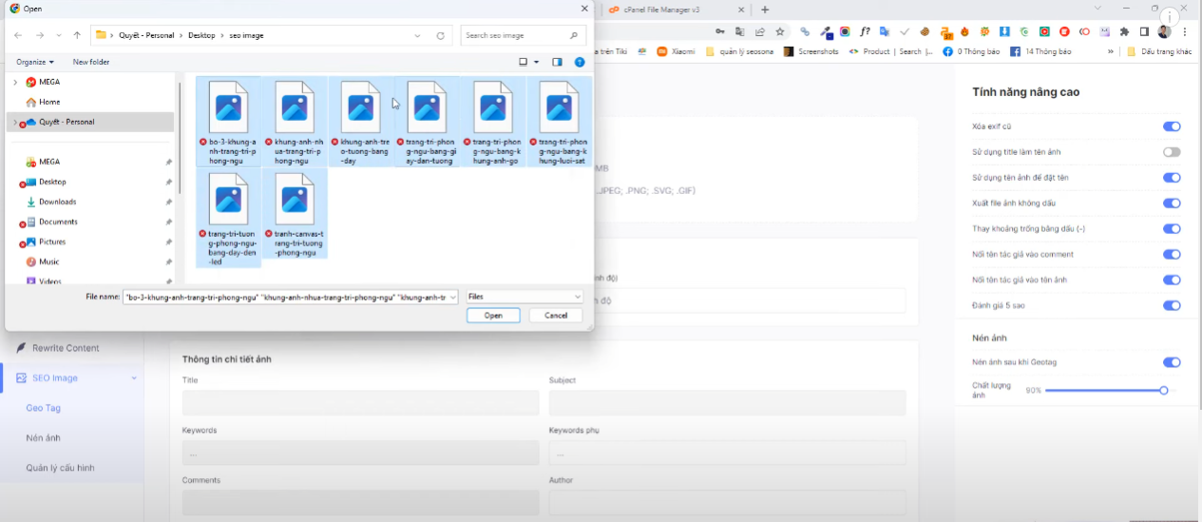Expand the address path history dropdown
This screenshot has height=522, width=1202.
click(418, 35)
